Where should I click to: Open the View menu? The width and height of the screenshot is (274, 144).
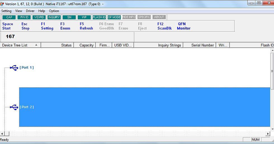19,11
